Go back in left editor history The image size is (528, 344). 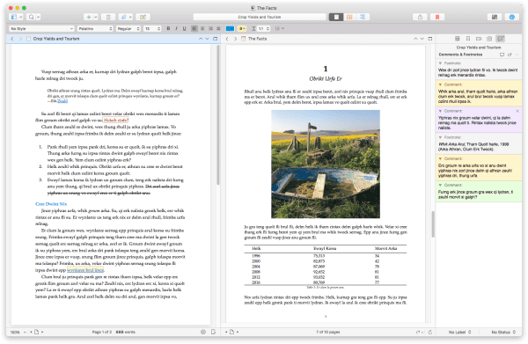click(x=12, y=39)
